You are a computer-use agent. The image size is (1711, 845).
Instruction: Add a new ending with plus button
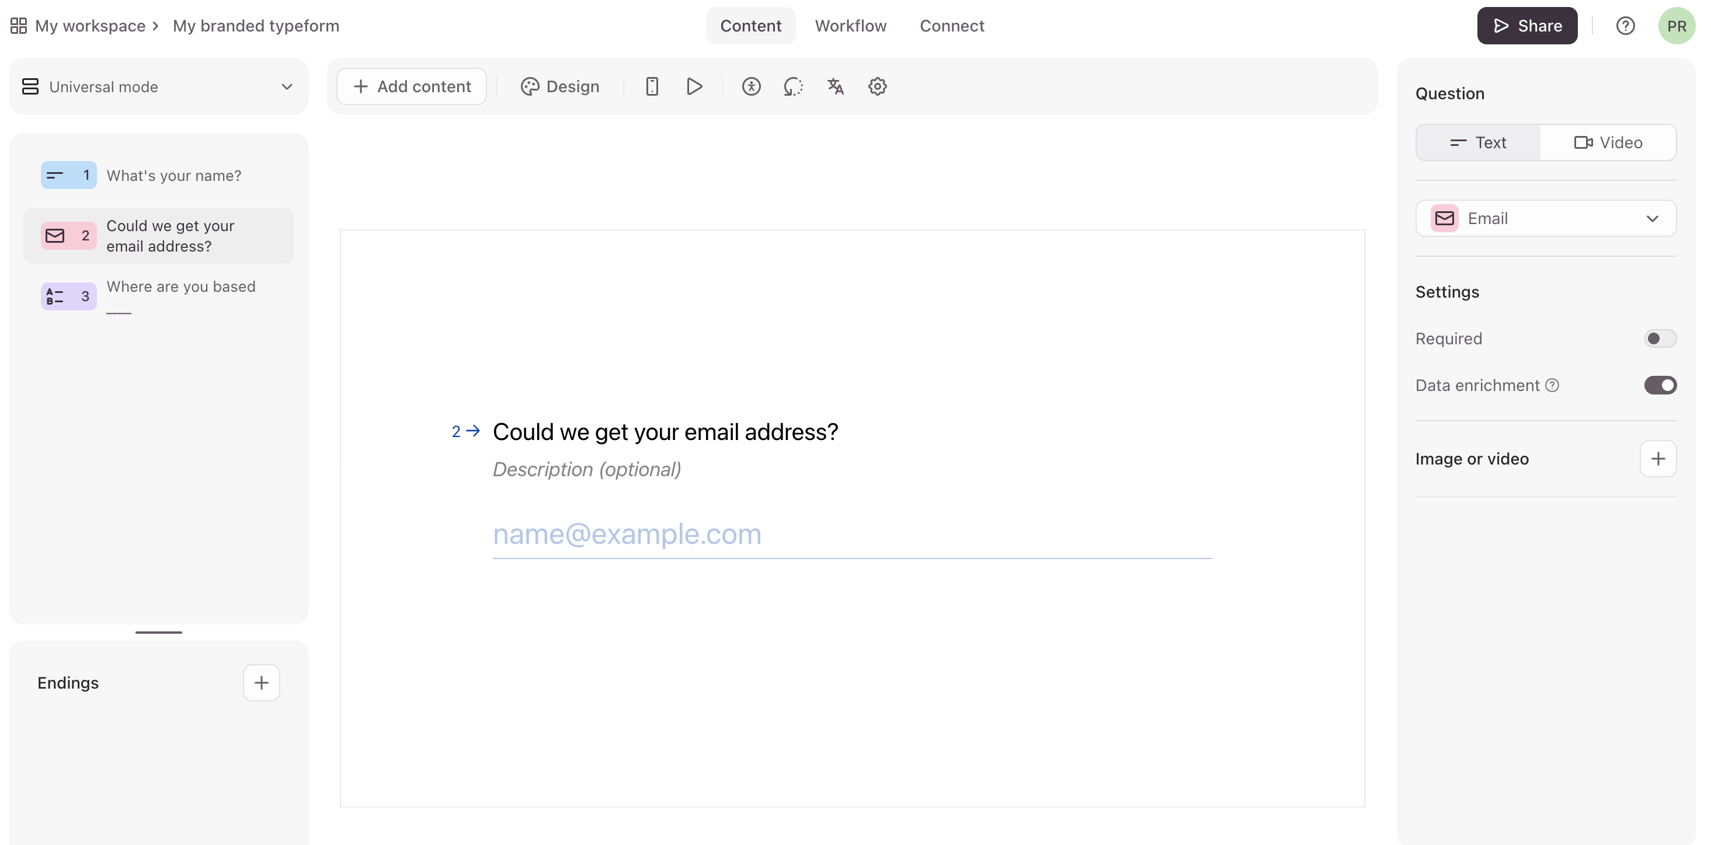(x=261, y=682)
